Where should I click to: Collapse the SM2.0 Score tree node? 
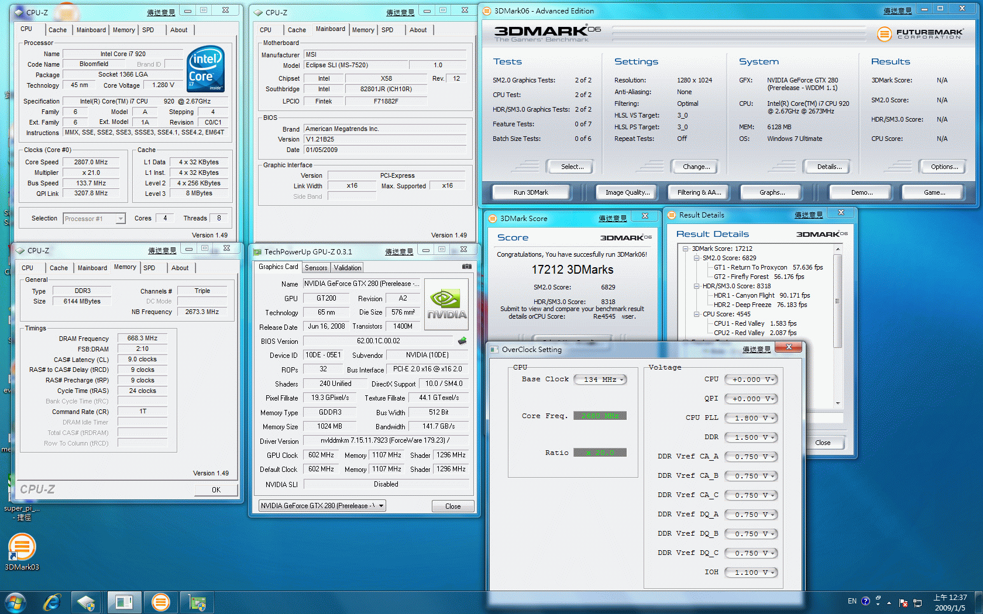pyautogui.click(x=697, y=258)
